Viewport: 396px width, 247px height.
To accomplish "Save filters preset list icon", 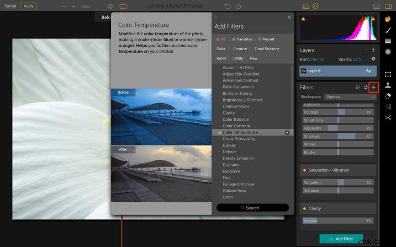I will 358,87.
